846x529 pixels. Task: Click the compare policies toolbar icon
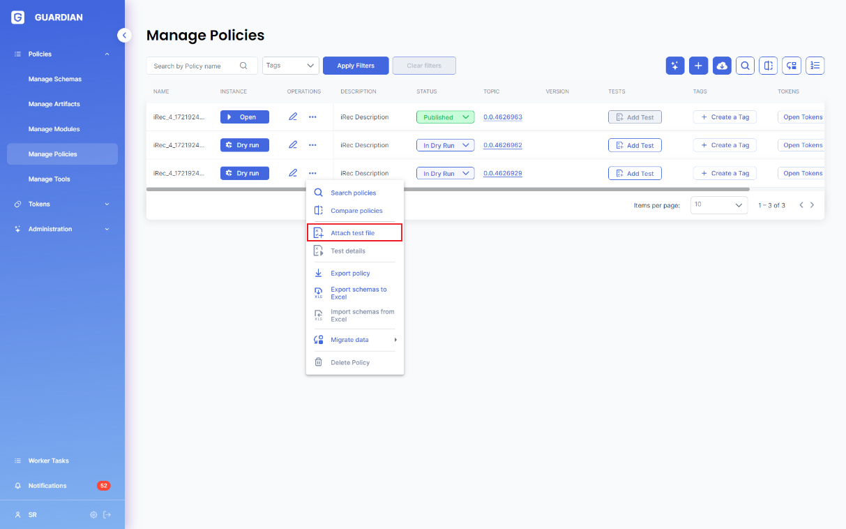[768, 66]
